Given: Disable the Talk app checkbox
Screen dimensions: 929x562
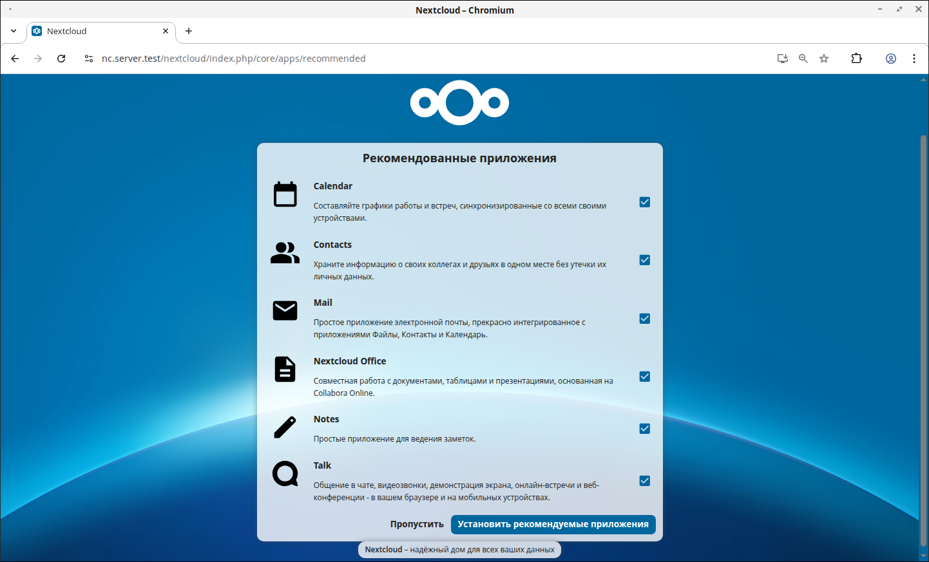Looking at the screenshot, I should coord(644,481).
